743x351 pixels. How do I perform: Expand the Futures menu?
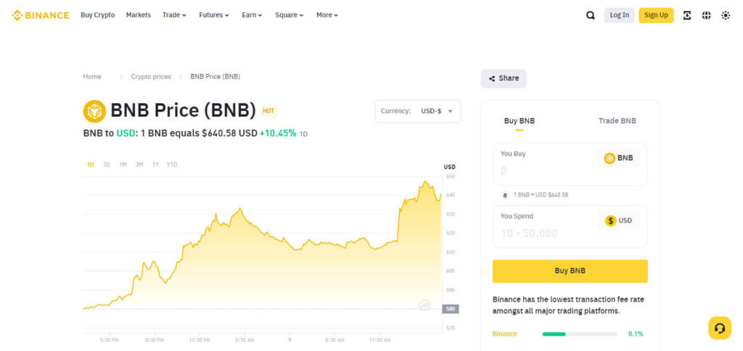click(214, 15)
